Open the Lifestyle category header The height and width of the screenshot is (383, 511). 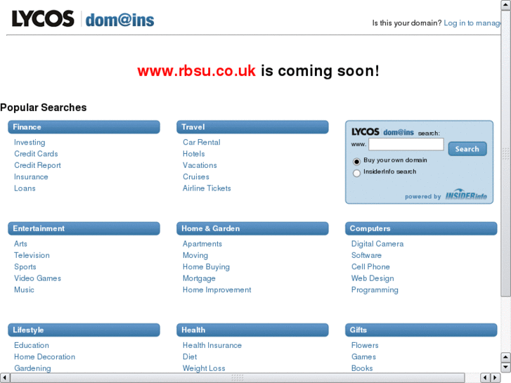84,330
